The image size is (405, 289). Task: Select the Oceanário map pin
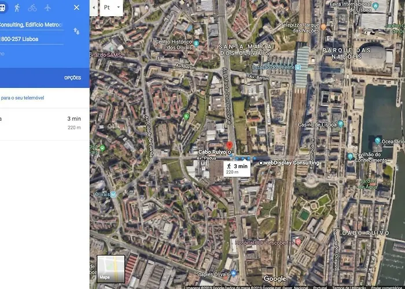(378, 141)
